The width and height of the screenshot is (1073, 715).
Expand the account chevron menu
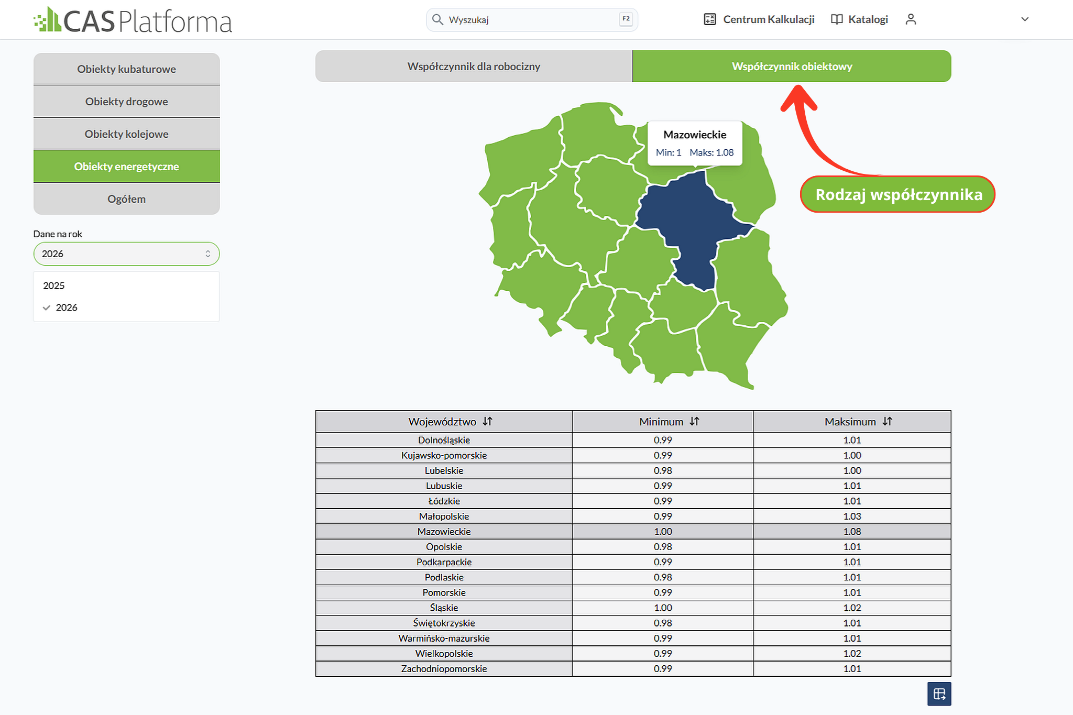click(1025, 19)
